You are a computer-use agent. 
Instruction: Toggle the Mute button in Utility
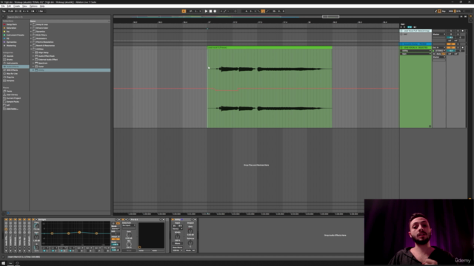pos(188,250)
